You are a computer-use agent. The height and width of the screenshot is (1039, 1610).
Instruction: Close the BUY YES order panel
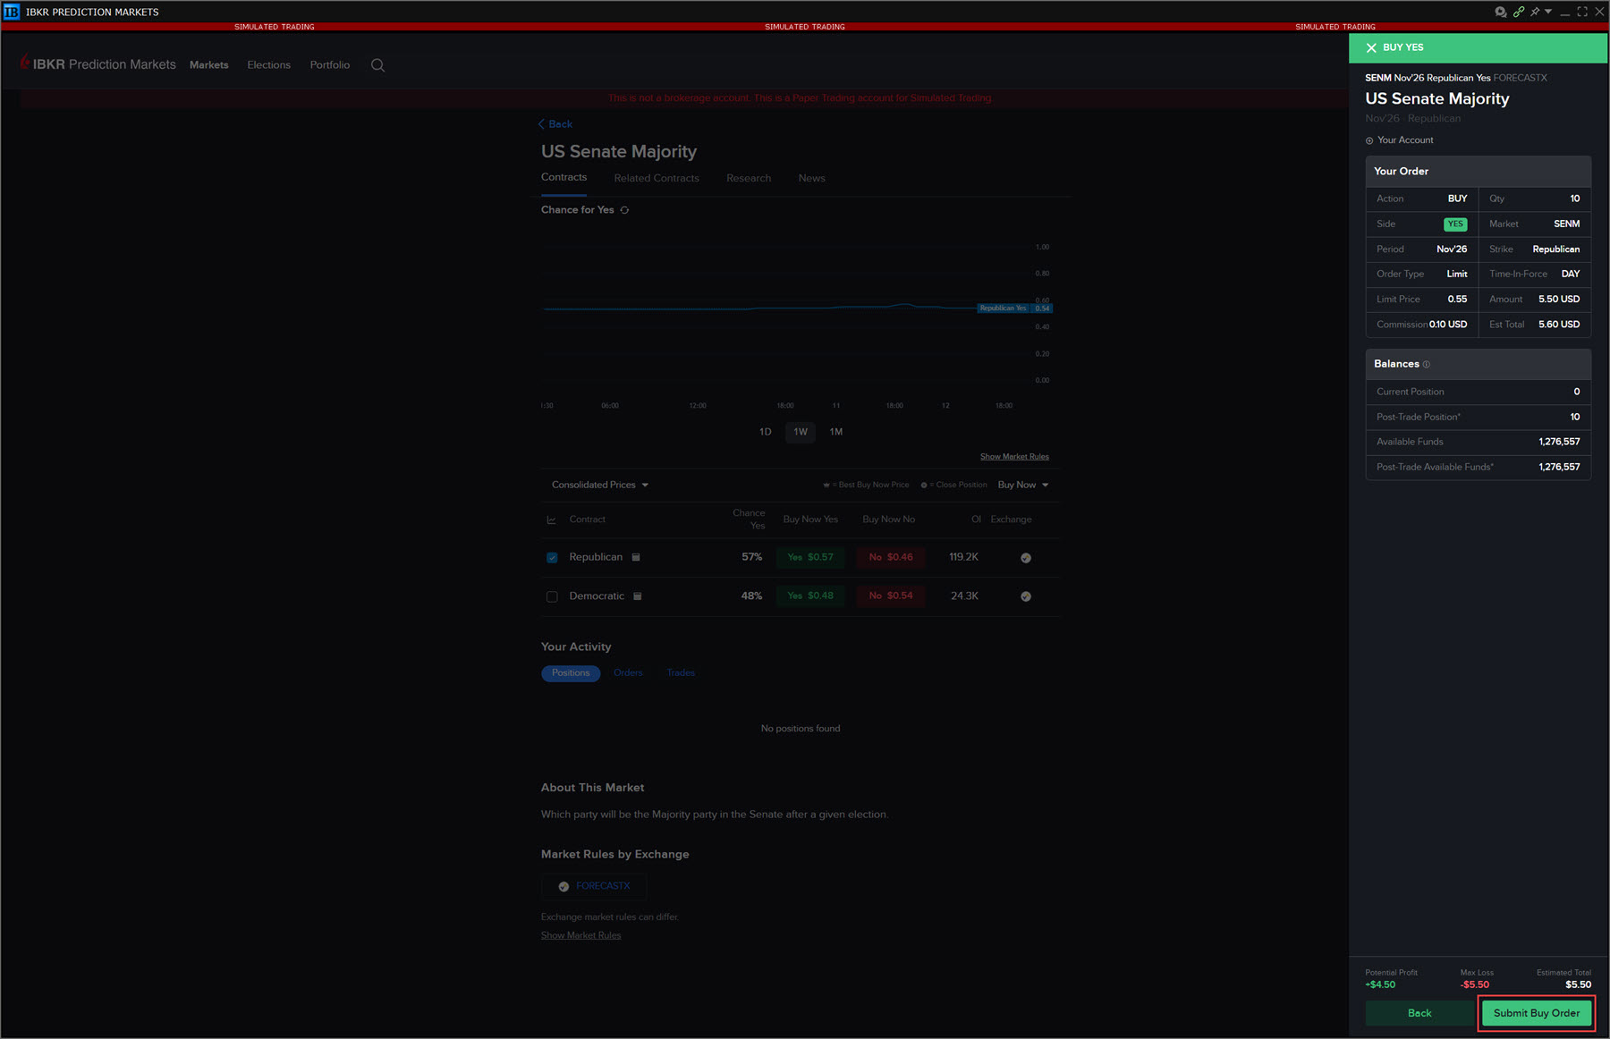click(x=1371, y=47)
